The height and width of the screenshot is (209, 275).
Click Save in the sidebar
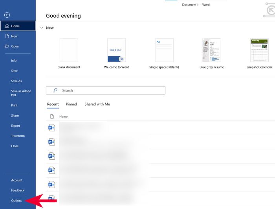pos(15,71)
